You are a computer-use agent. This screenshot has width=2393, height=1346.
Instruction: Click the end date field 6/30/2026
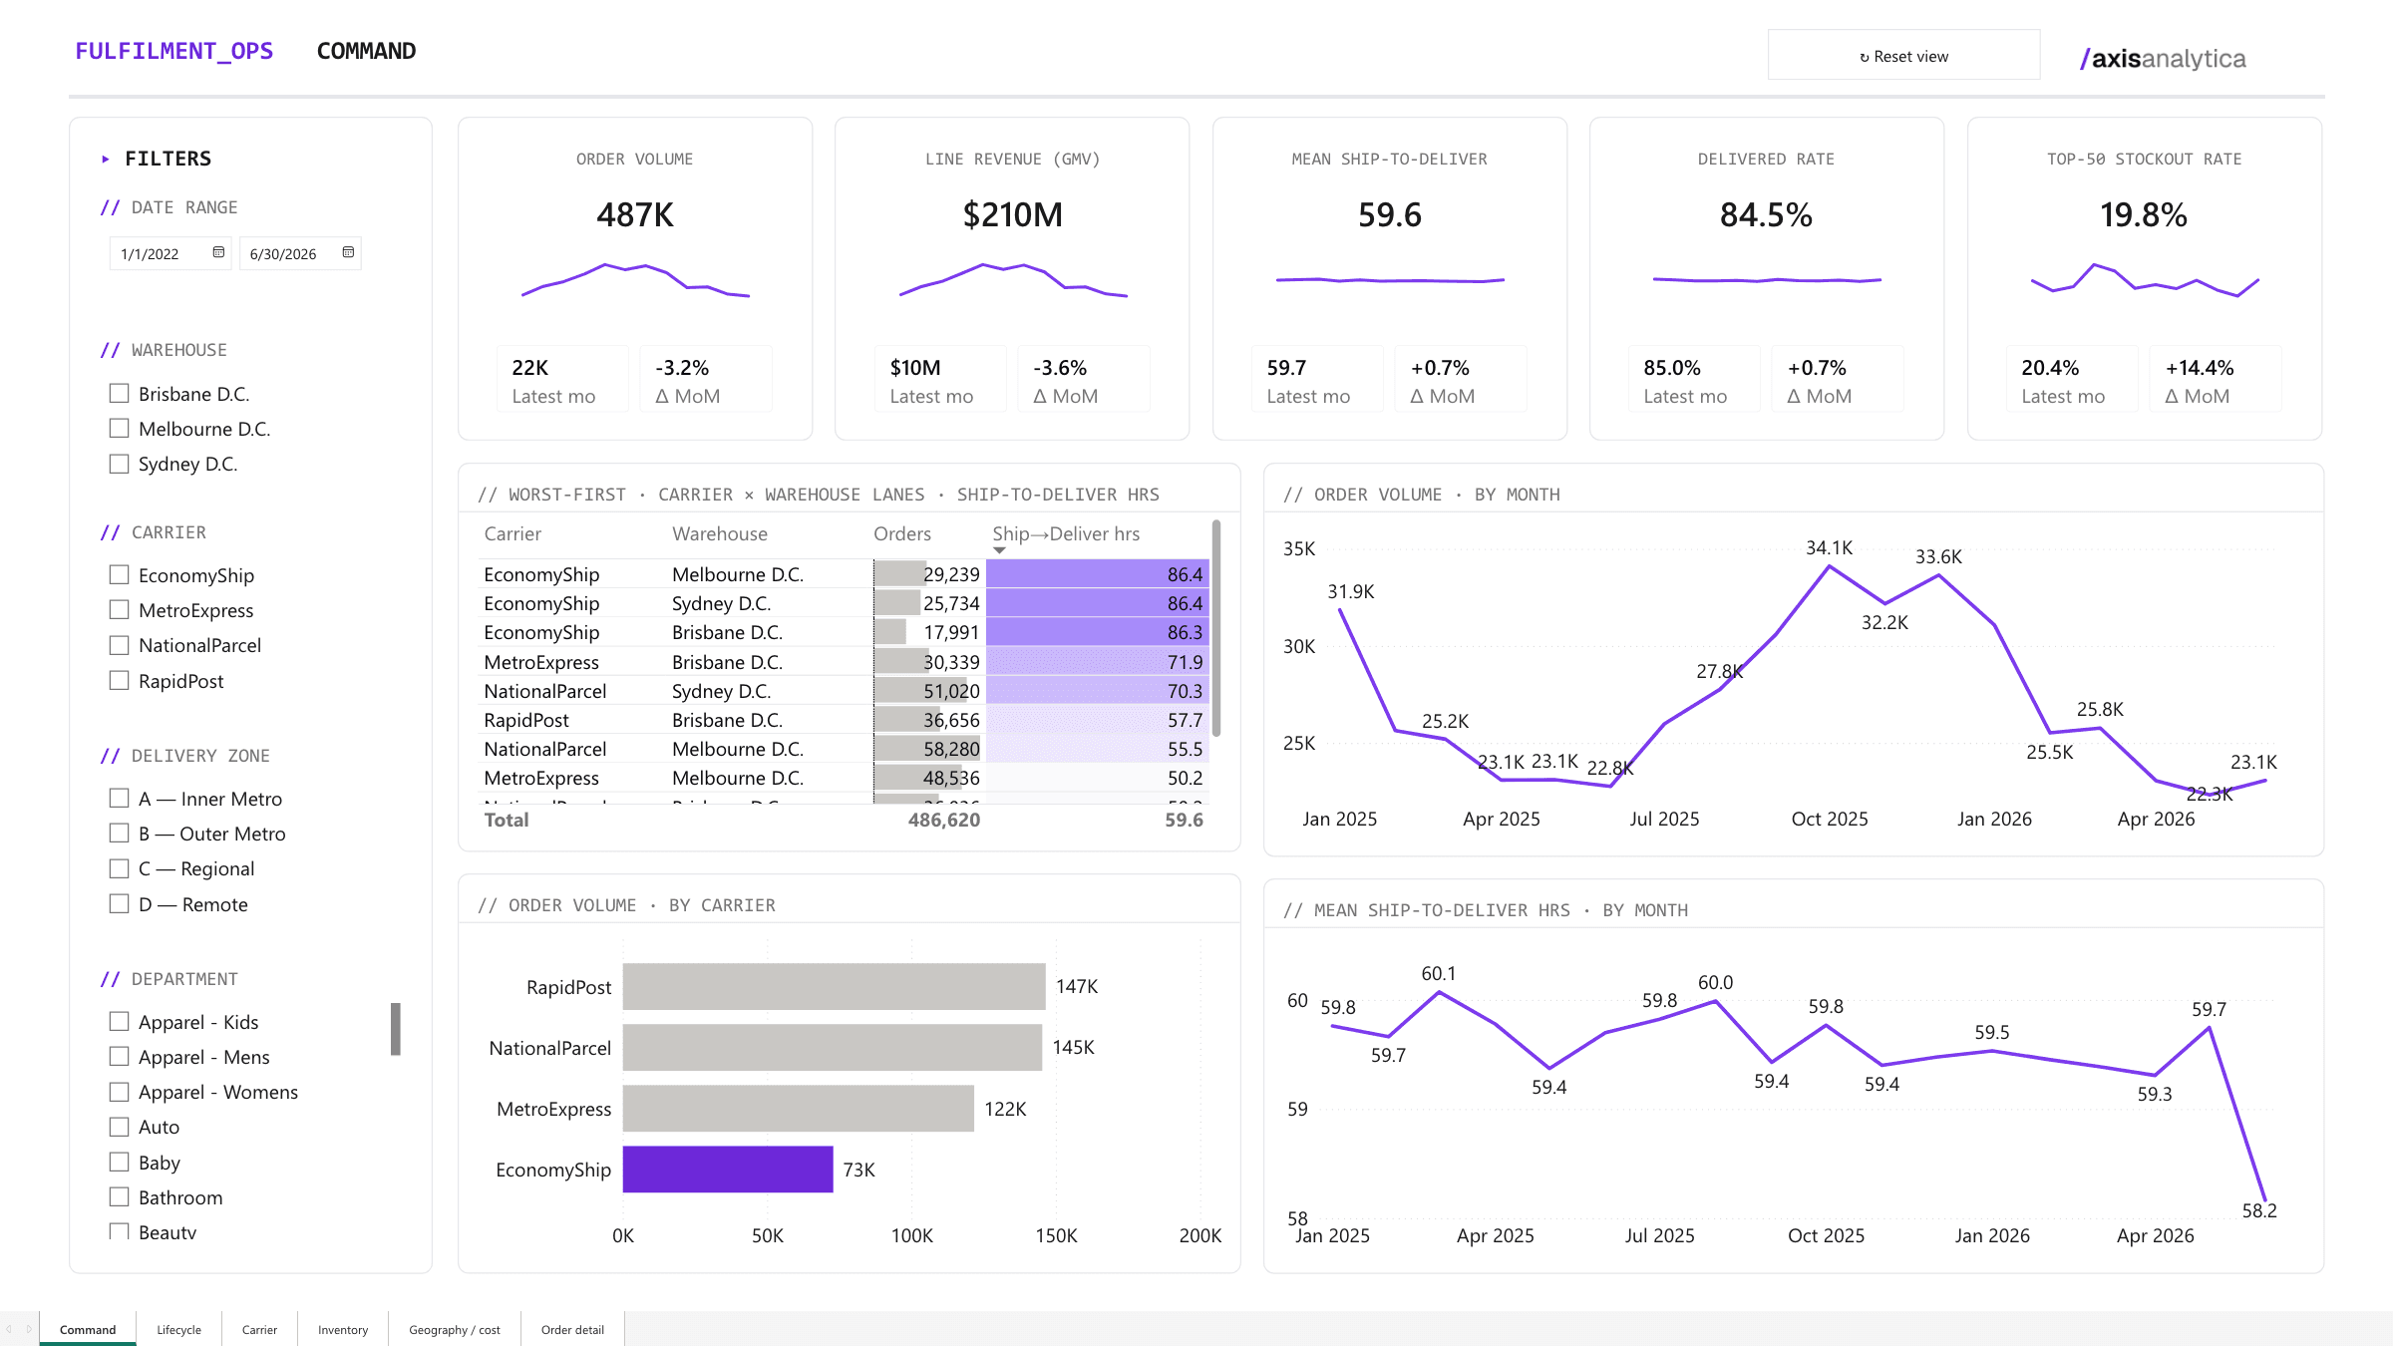tap(300, 253)
